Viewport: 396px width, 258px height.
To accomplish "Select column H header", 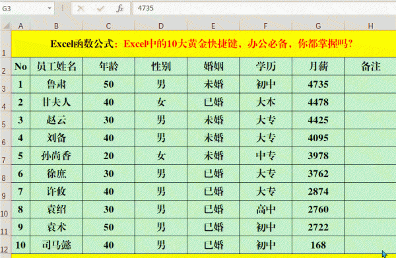I will tap(370, 26).
